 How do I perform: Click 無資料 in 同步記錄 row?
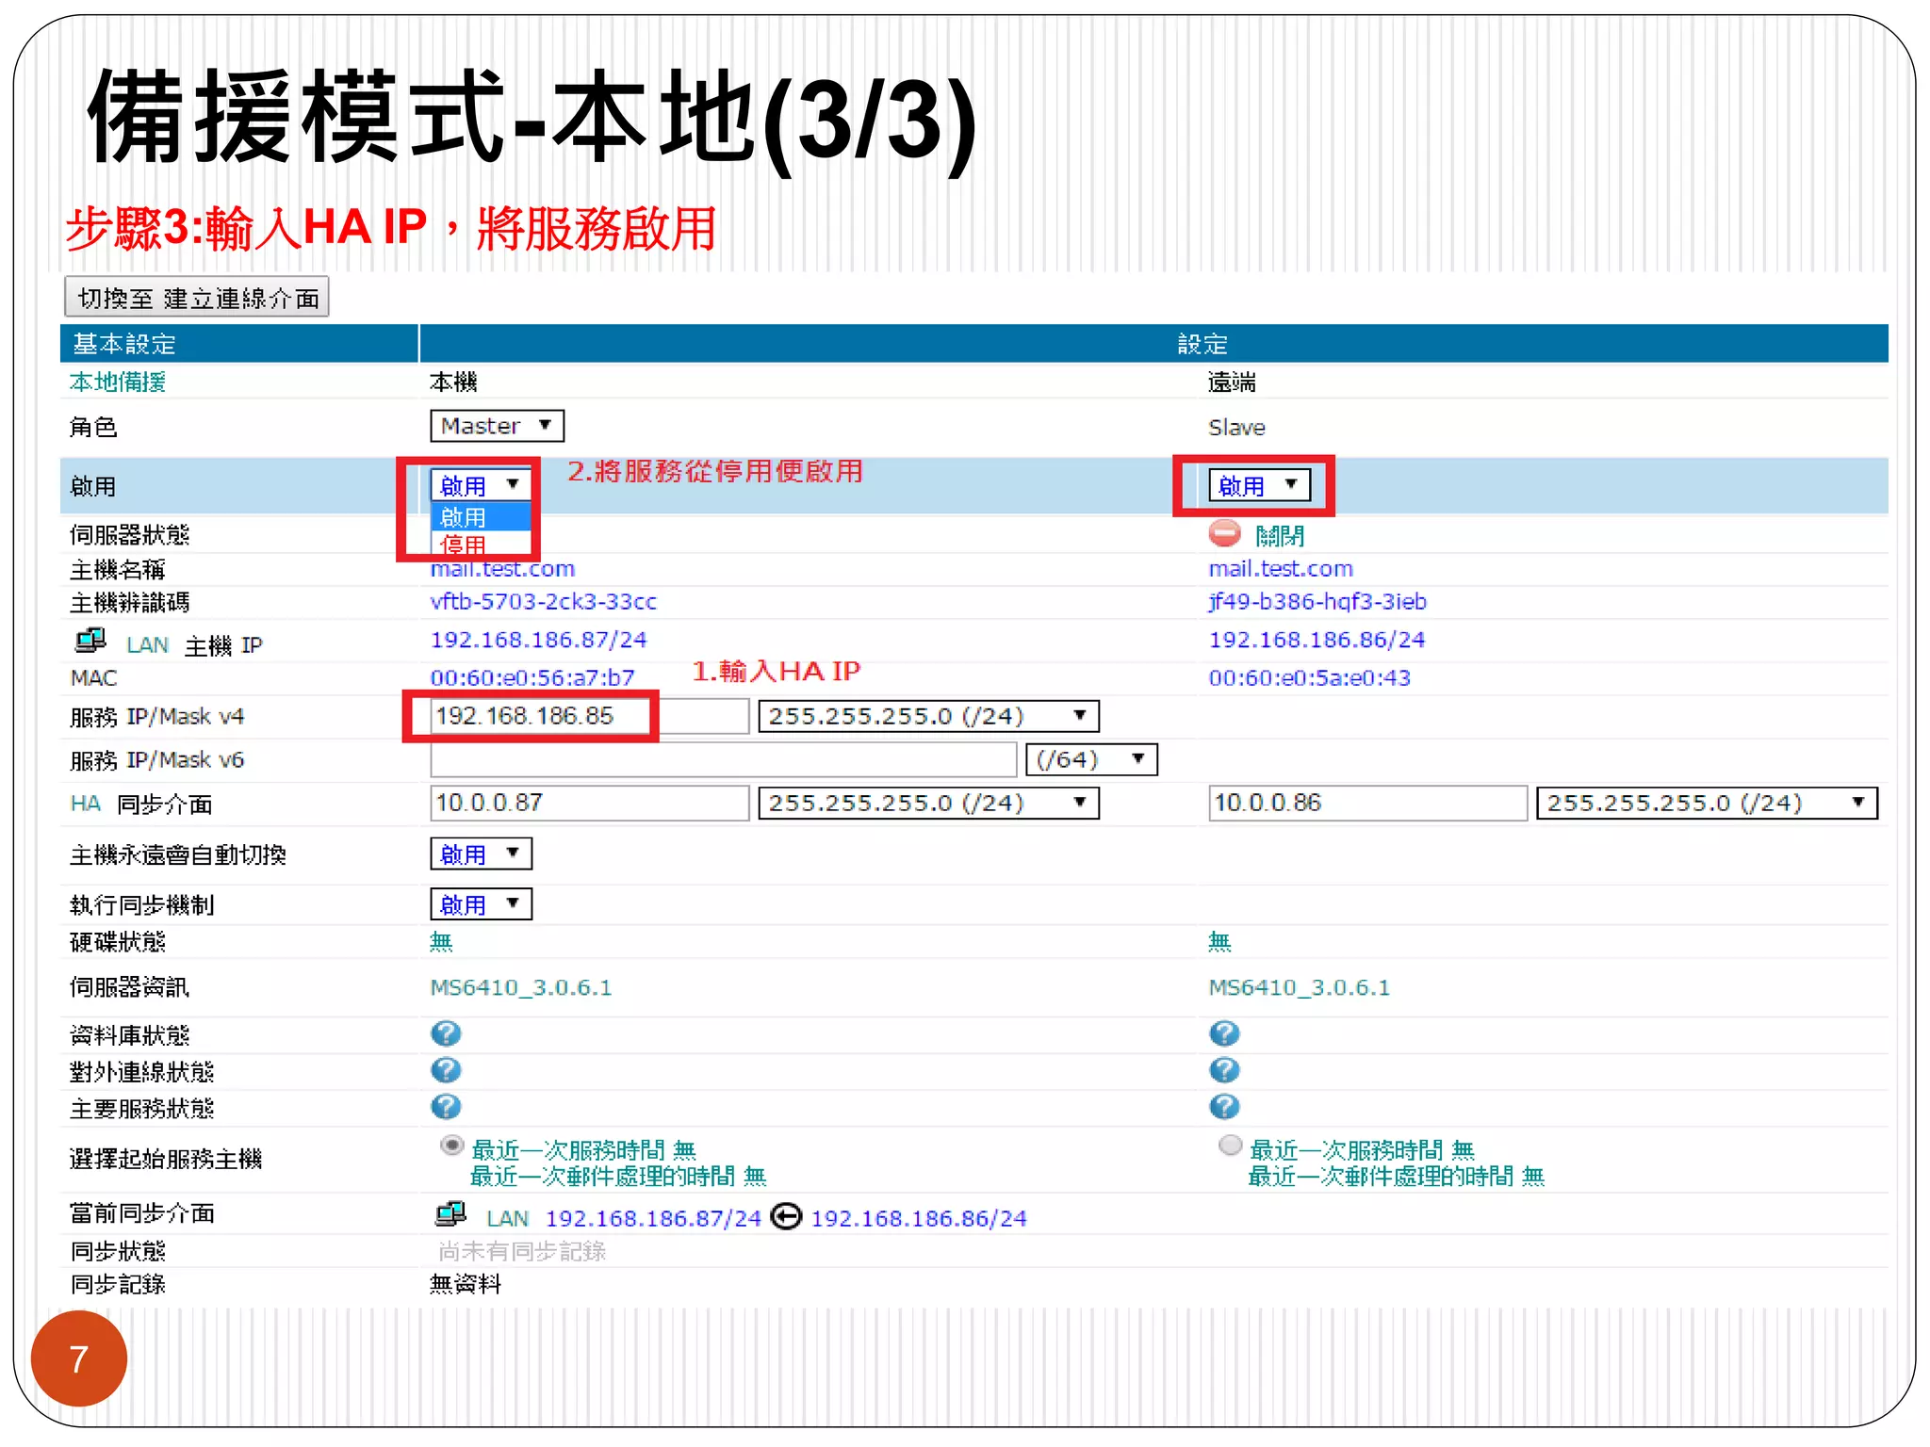[466, 1284]
